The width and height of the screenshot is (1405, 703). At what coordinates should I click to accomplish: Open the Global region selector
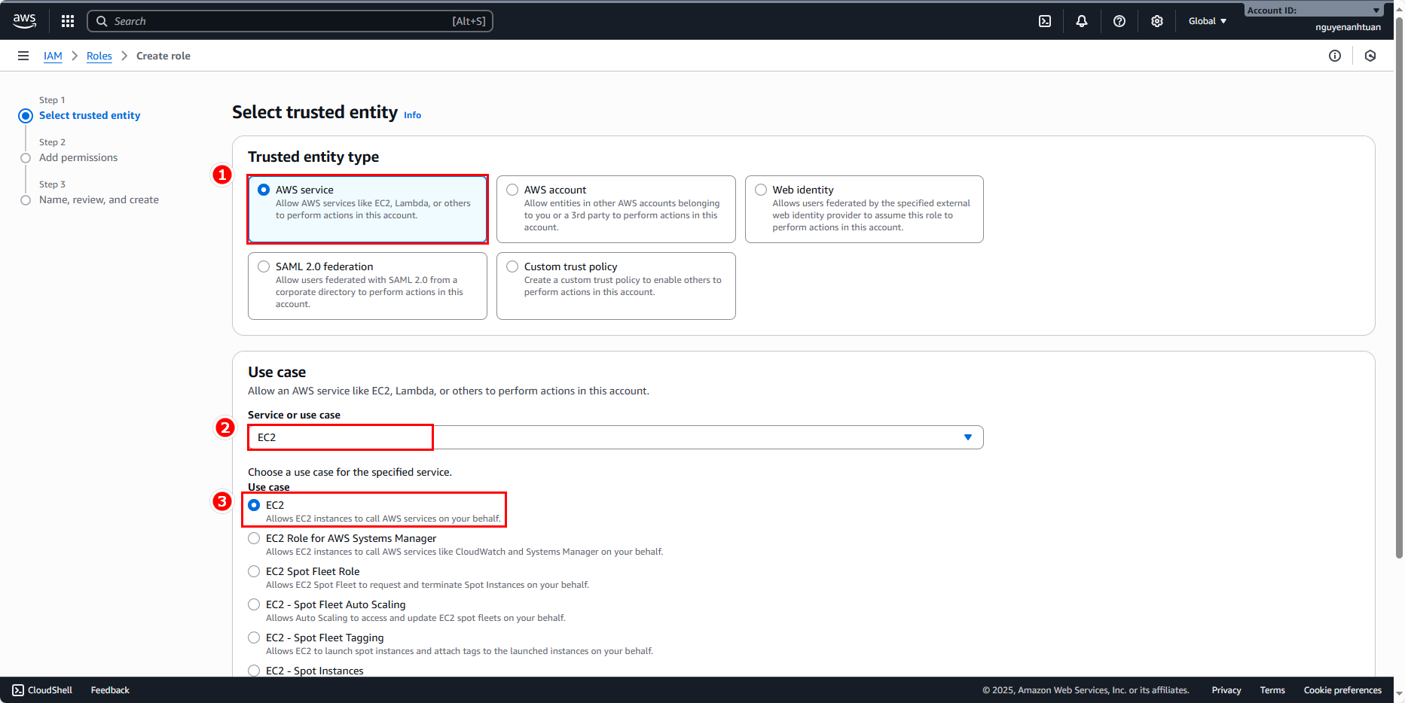click(x=1207, y=21)
